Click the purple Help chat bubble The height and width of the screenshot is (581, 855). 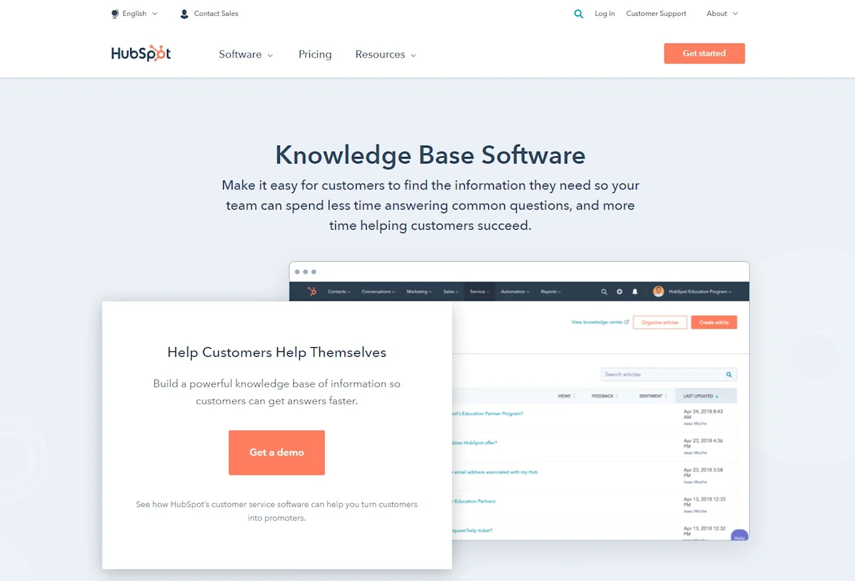click(739, 536)
